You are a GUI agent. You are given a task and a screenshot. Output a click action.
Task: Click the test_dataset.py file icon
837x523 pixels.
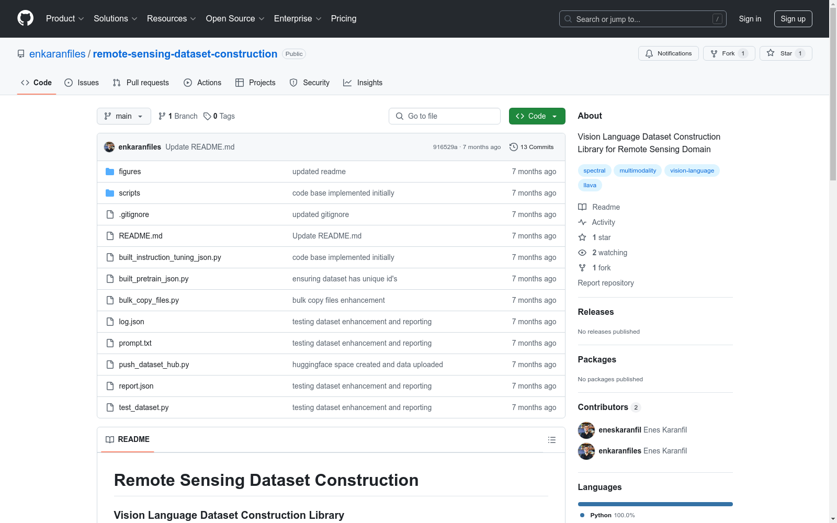[110, 407]
